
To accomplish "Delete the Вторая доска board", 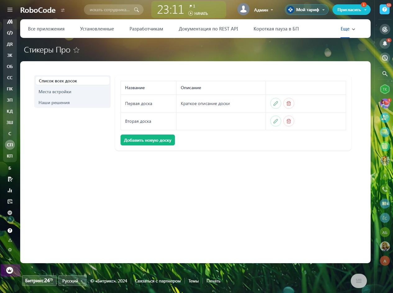I will [x=289, y=121].
